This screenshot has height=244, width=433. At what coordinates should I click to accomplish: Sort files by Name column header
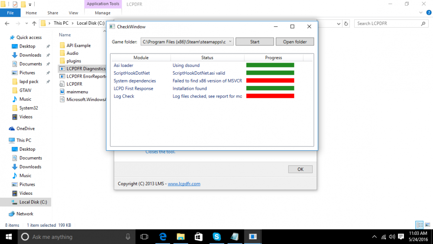coord(65,35)
